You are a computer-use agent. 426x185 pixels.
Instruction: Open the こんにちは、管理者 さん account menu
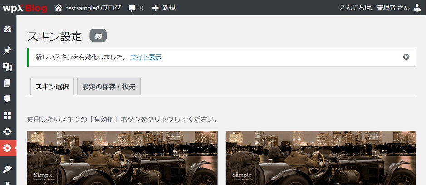[374, 8]
